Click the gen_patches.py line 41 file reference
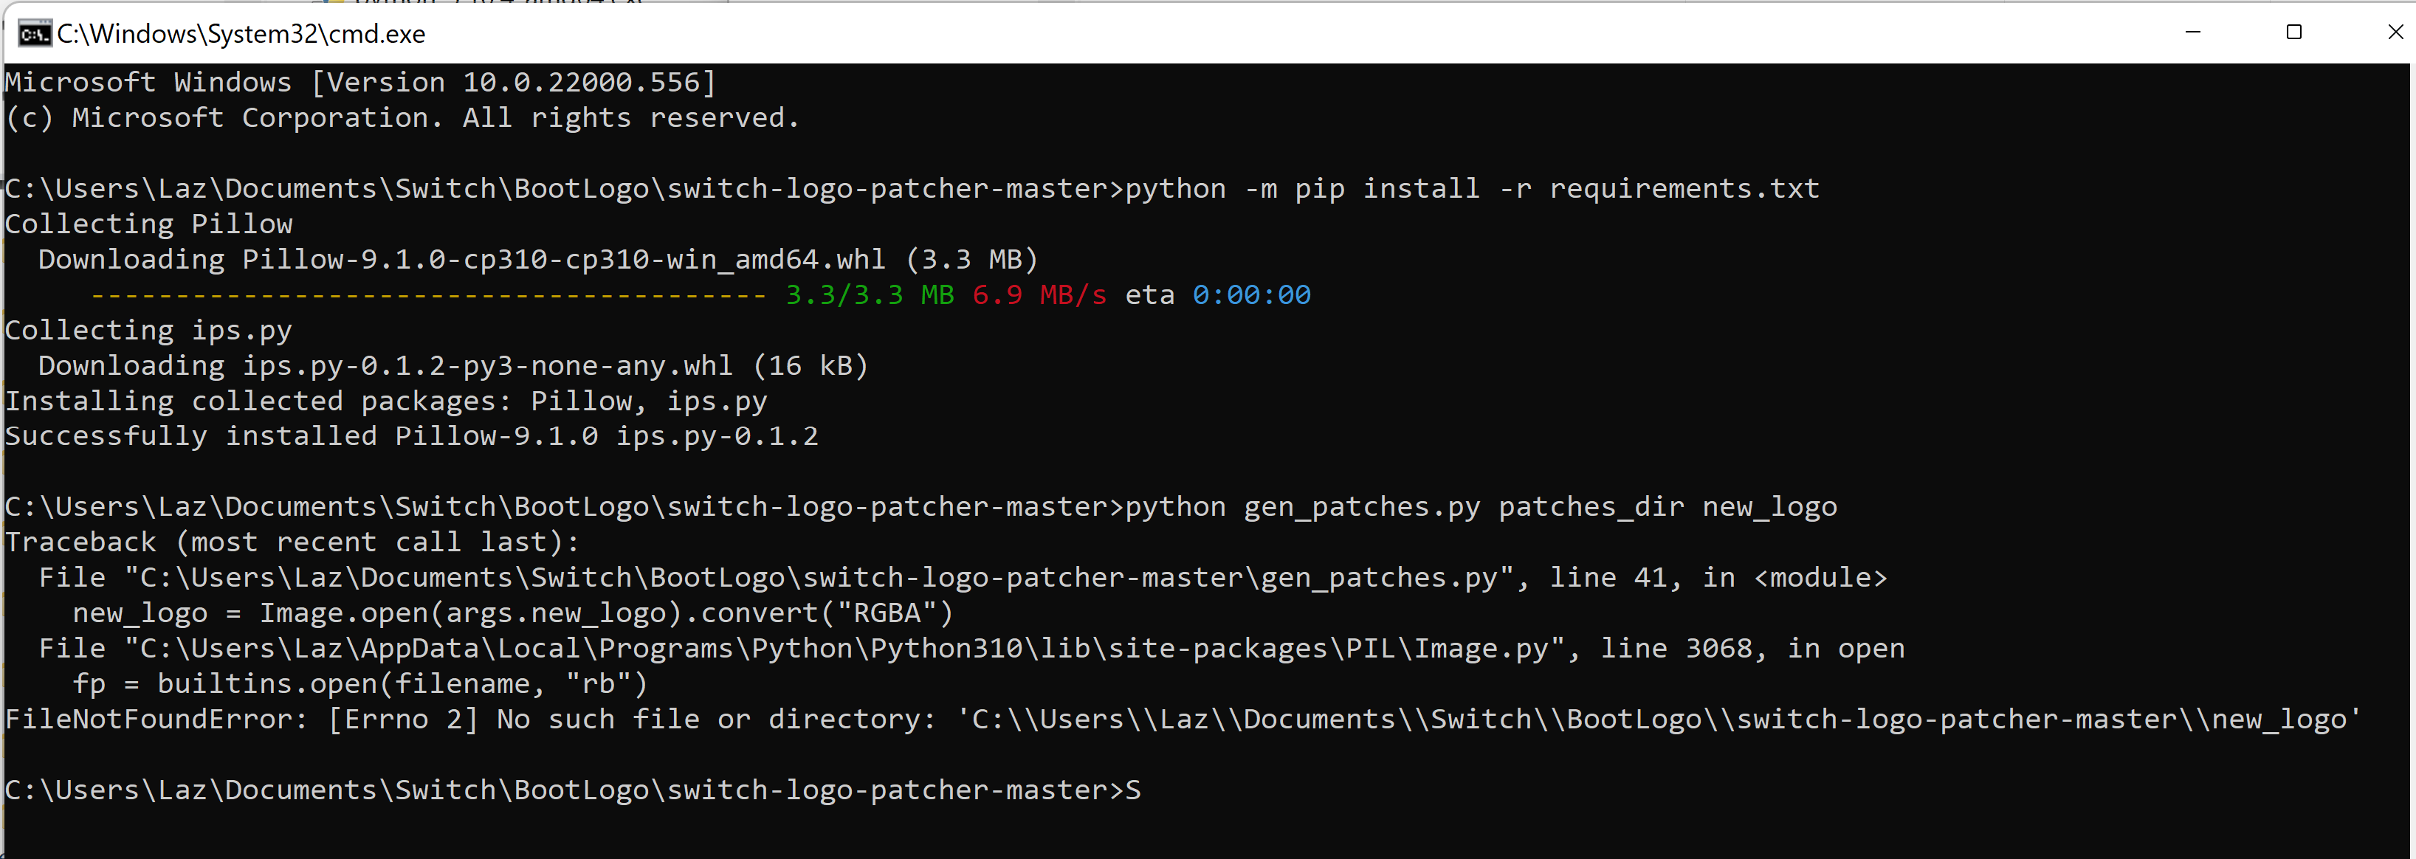 (963, 578)
